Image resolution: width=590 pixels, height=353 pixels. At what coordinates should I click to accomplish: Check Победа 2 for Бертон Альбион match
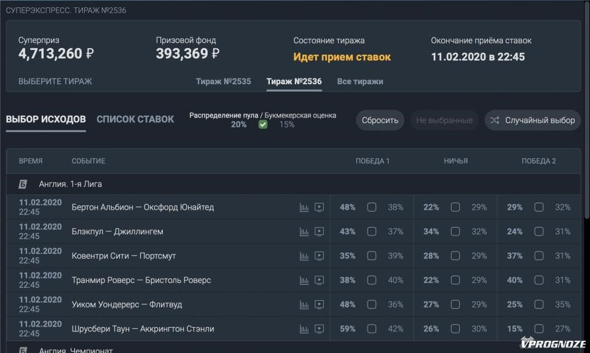(539, 207)
